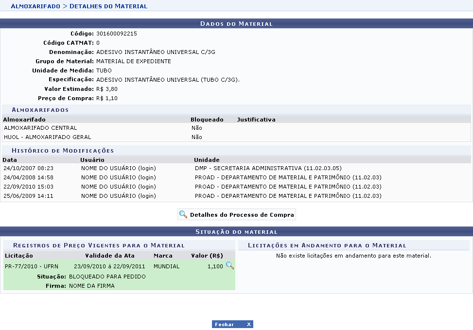Click Não for HUOL - ALMOXARIFADO GERAL
This screenshot has height=330, width=473.
[x=197, y=137]
